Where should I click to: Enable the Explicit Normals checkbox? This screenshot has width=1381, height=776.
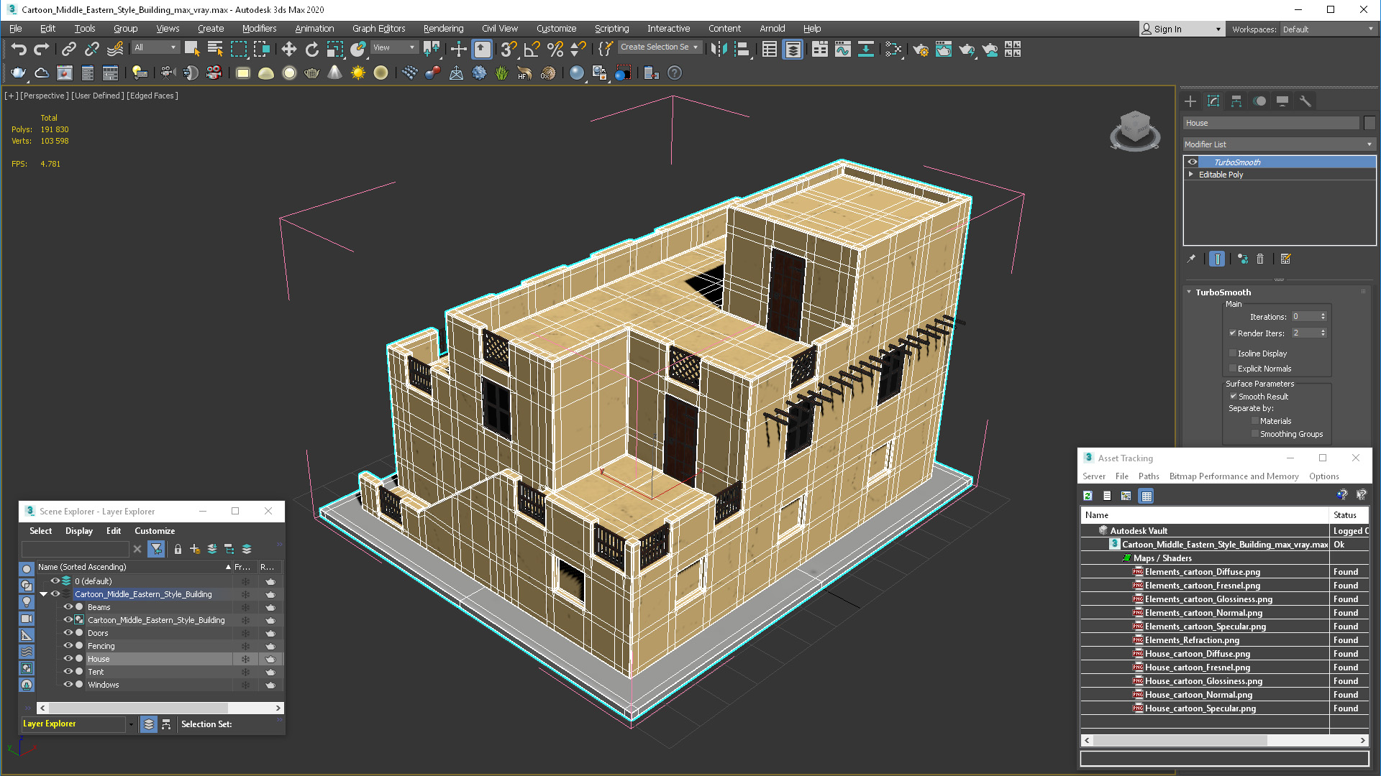[1233, 369]
